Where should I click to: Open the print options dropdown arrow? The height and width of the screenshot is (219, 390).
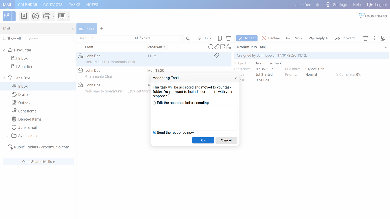coord(53,16)
